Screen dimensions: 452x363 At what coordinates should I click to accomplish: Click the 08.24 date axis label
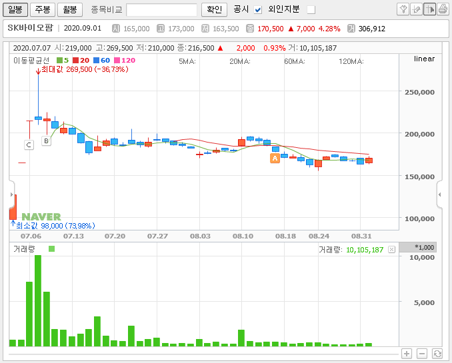click(319, 236)
